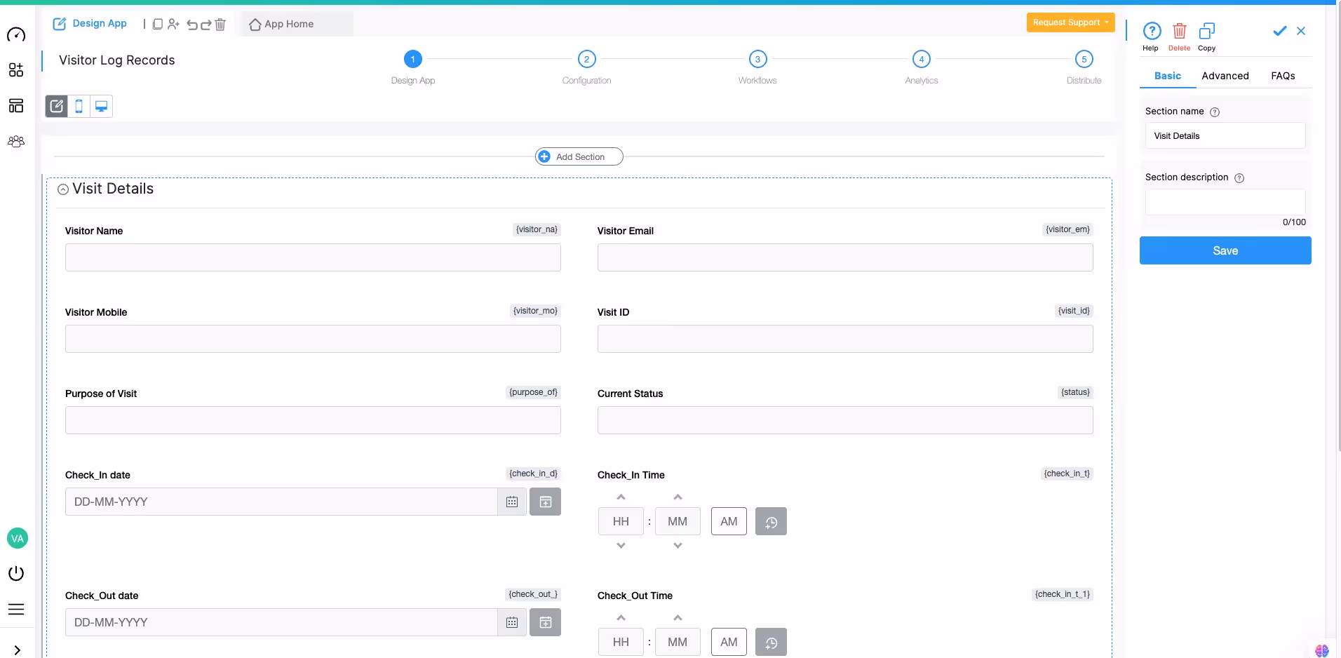Switch to the Advanced tab
1341x658 pixels.
[x=1226, y=76]
